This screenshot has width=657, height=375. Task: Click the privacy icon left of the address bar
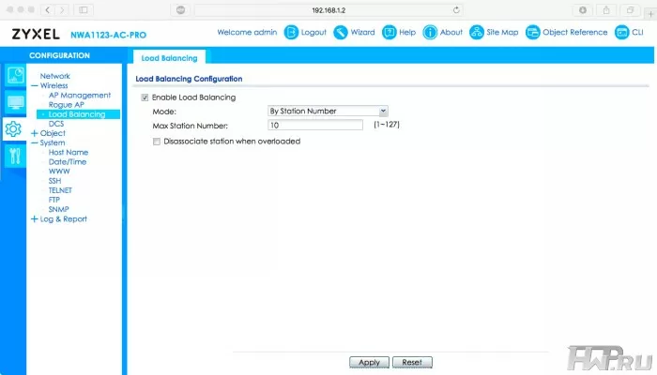[x=180, y=10]
